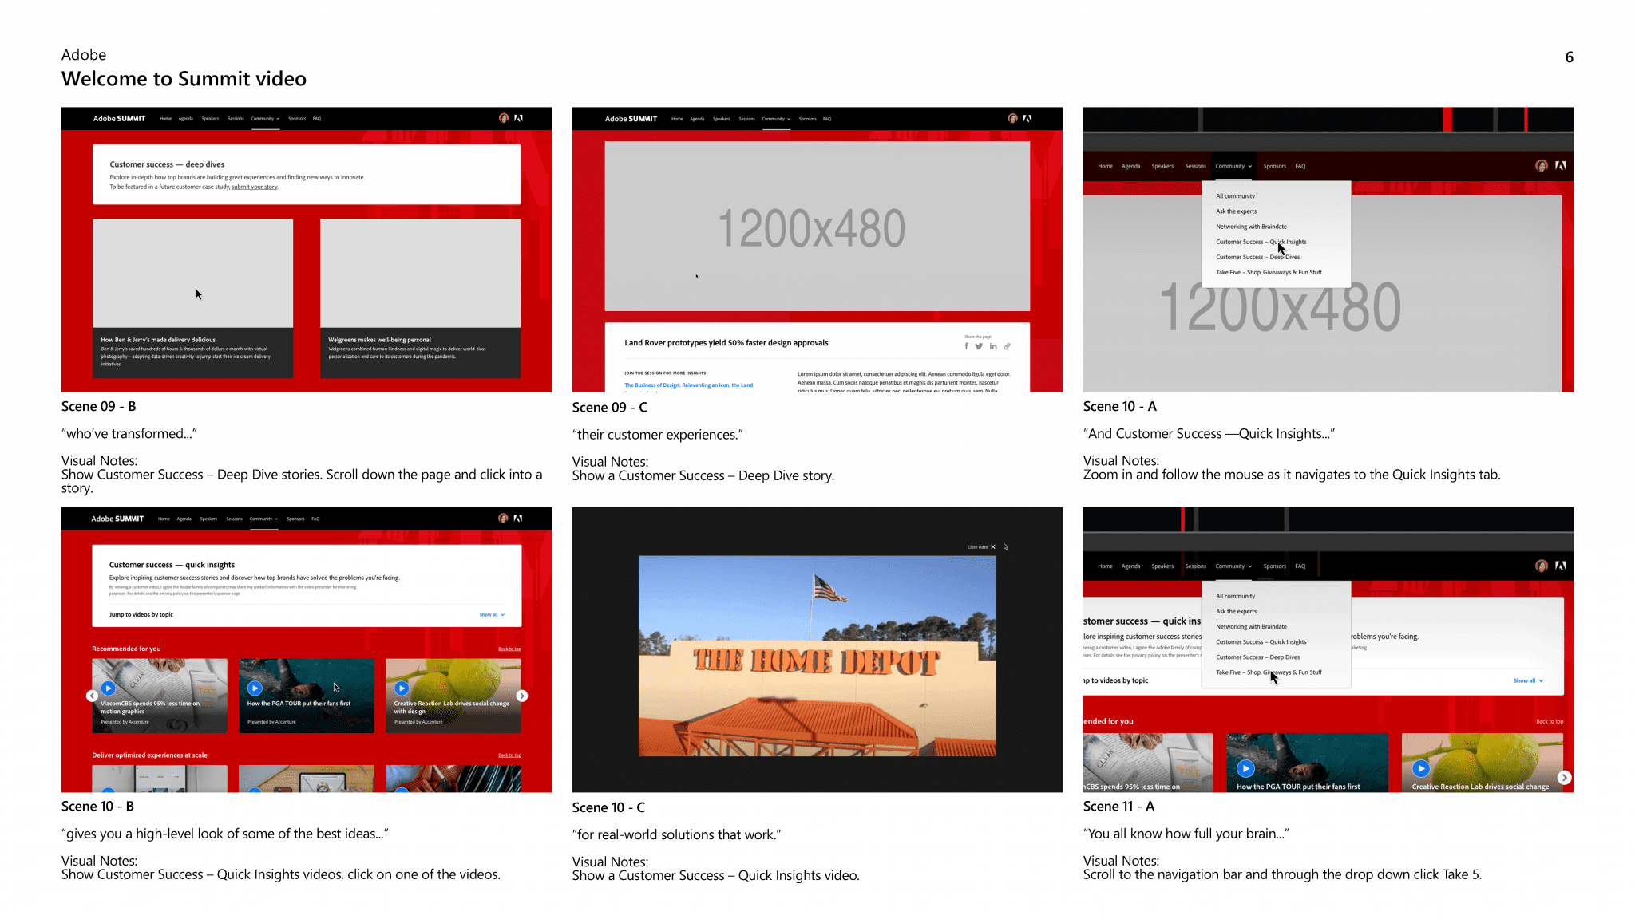
Task: Click Adobe logo icon in Scene 10-B header
Action: pos(518,518)
